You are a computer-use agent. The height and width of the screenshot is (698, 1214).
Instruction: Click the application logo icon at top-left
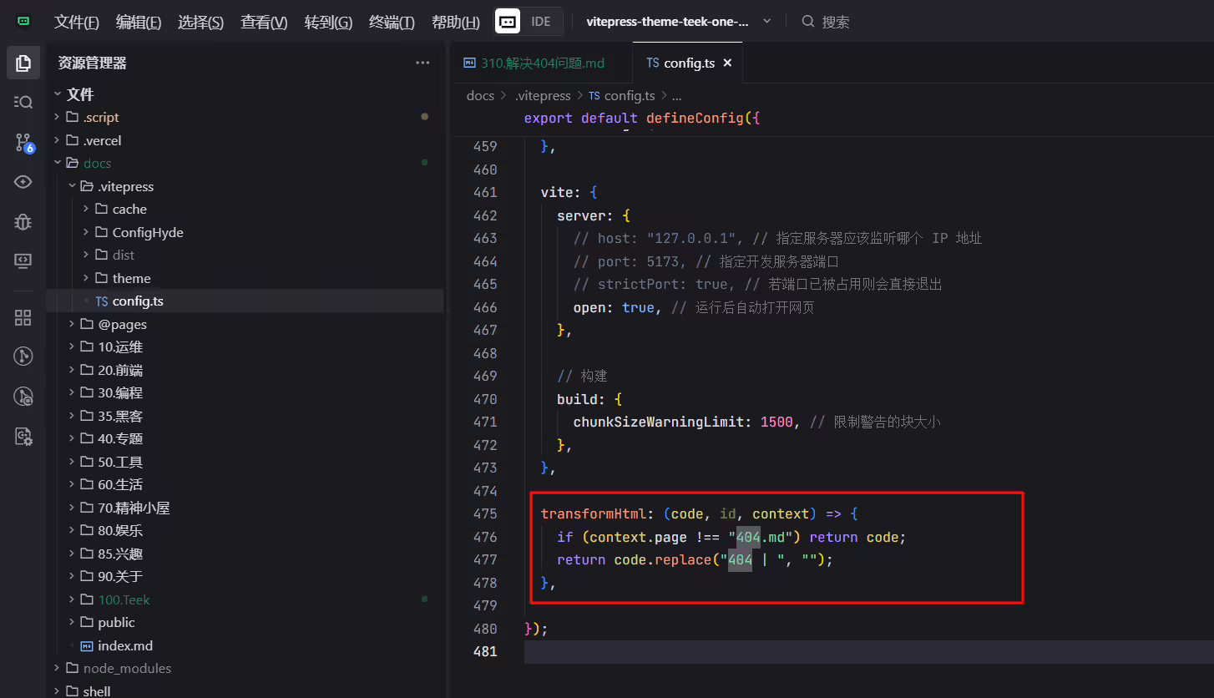coord(23,21)
